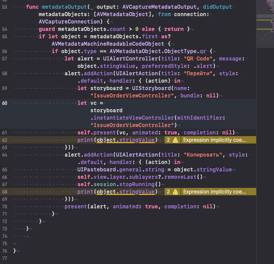Click 'completion' label on line 61
The width and height of the screenshot is (274, 264).
pos(200,133)
